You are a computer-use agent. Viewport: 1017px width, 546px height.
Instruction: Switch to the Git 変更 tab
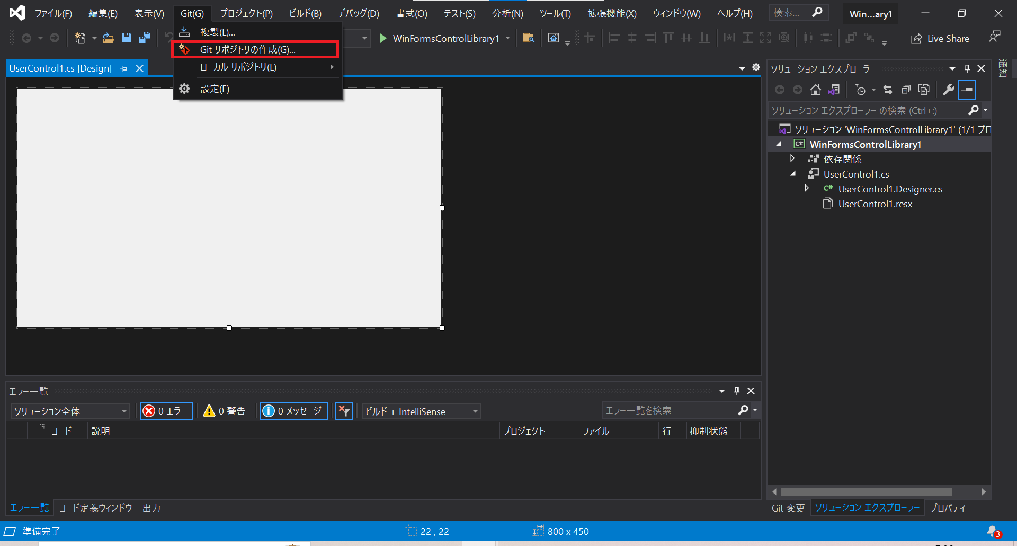click(x=788, y=507)
